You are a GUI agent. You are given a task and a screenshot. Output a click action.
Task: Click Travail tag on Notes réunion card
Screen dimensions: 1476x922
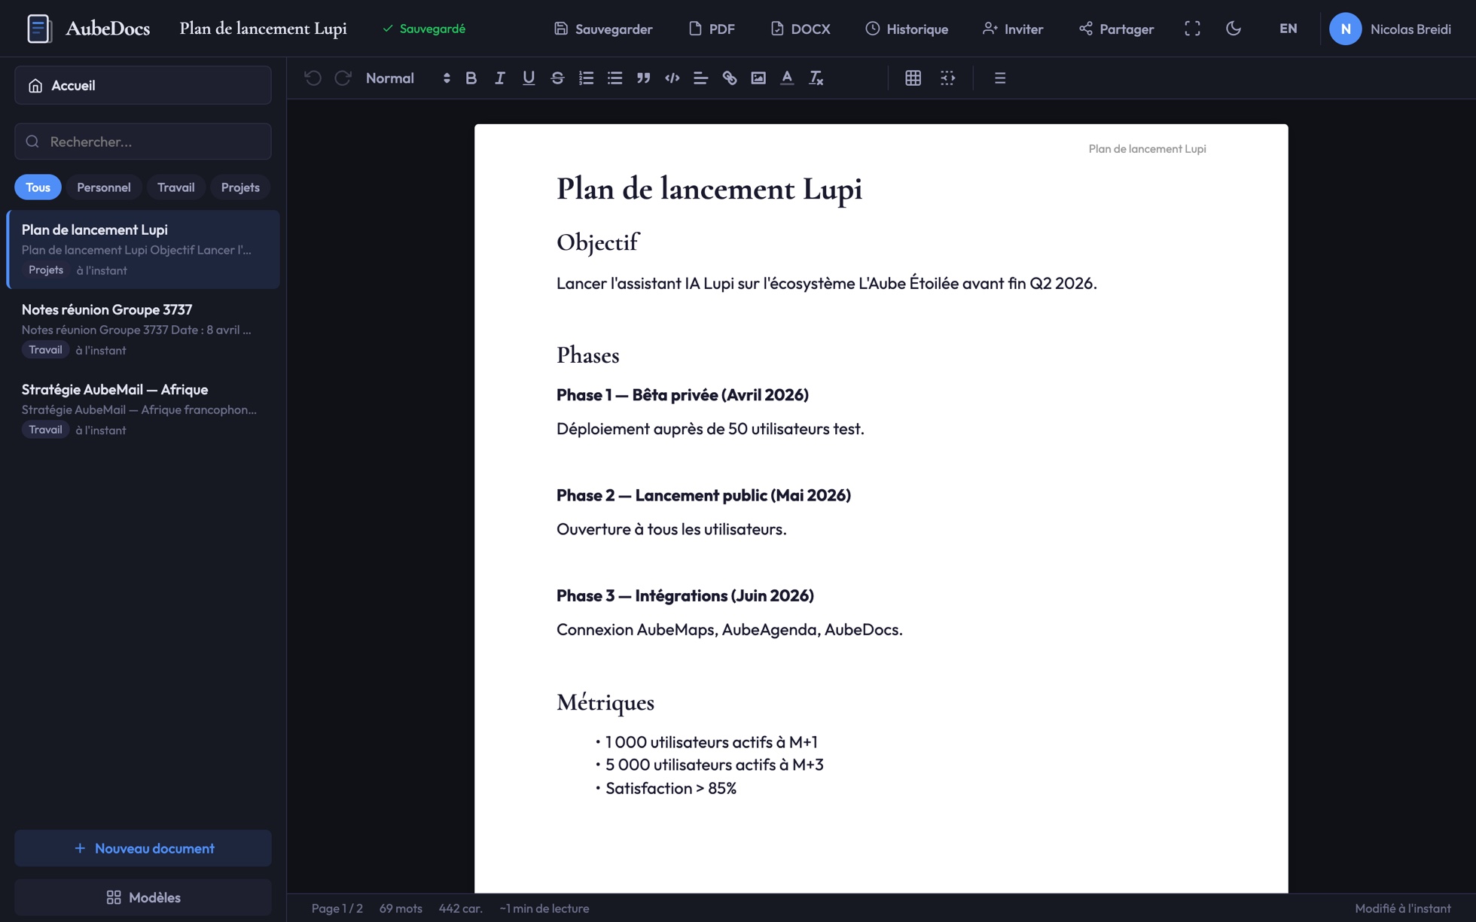pos(45,349)
